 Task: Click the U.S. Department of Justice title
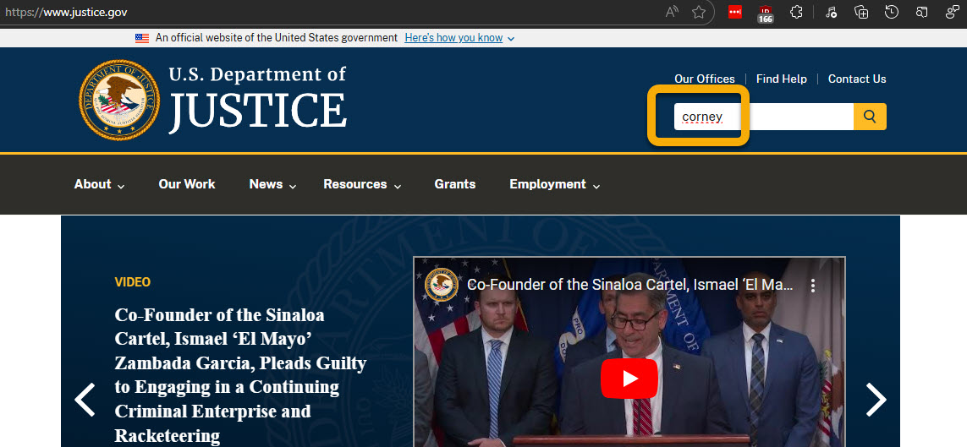[258, 100]
